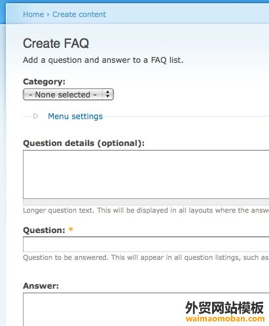Expand the Menu settings disclosure triangle

tap(36, 116)
